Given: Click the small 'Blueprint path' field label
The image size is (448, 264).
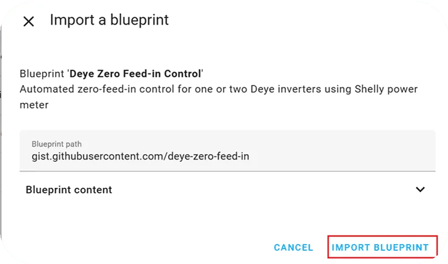Looking at the screenshot, I should (x=57, y=144).
